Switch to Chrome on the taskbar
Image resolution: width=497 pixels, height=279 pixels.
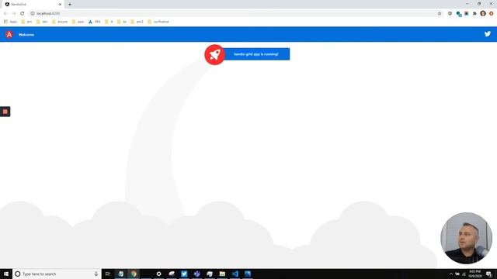(x=134, y=274)
